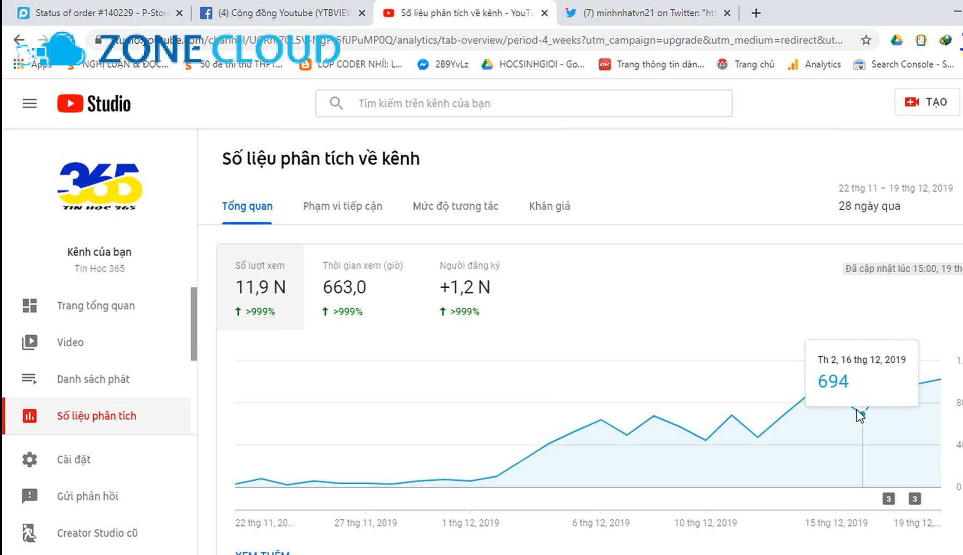Click Gửi phản hồi feedback icon
This screenshot has height=555, width=963.
[29, 496]
